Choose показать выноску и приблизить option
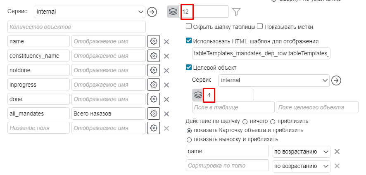Viewport: 366px width, 175px height. tap(189, 140)
